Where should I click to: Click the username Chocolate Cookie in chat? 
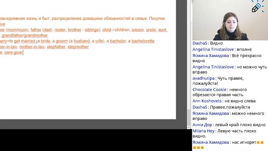point(209,89)
